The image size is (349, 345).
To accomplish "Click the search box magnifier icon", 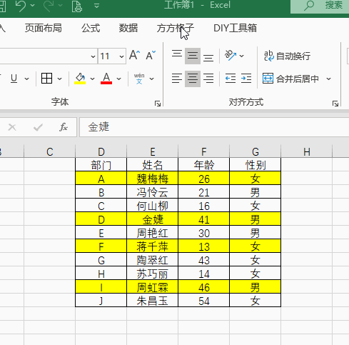I will coord(309,5).
